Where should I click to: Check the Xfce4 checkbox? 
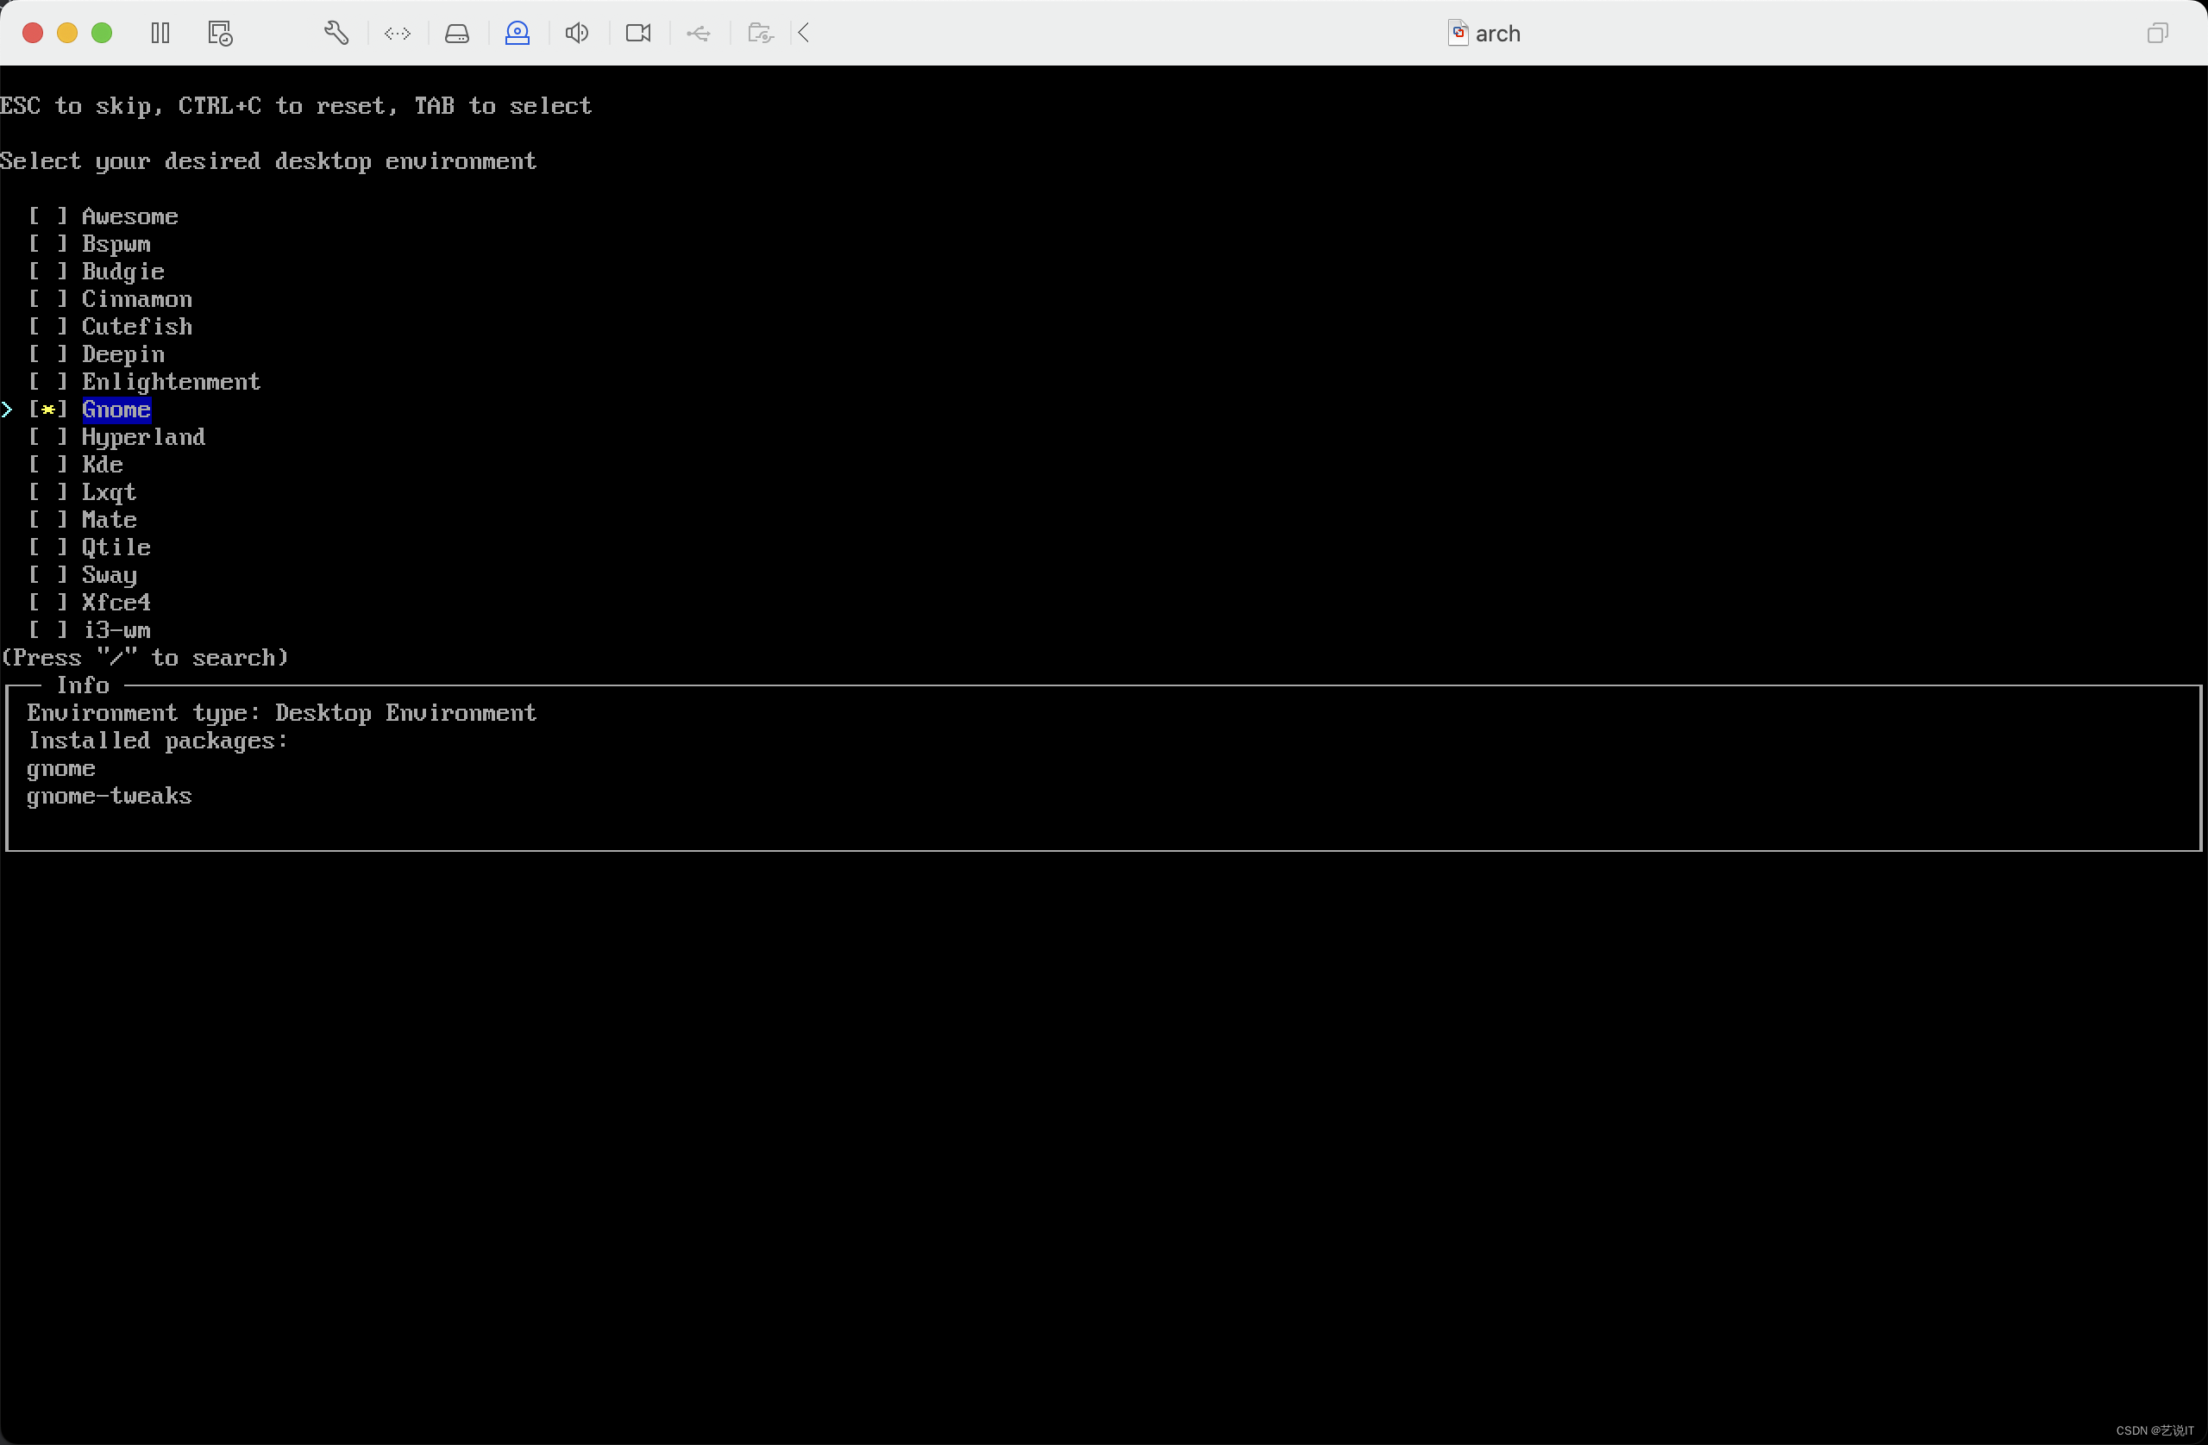(x=48, y=603)
